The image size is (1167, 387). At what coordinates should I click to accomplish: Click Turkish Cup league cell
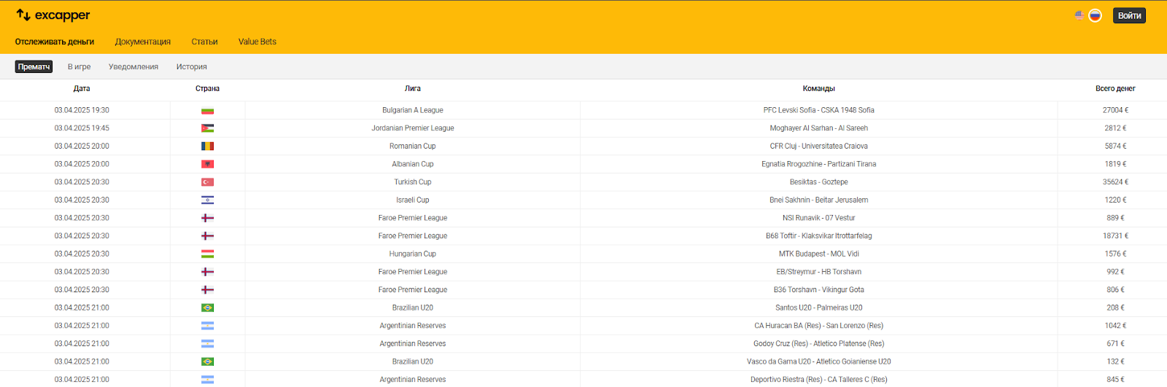coord(413,182)
